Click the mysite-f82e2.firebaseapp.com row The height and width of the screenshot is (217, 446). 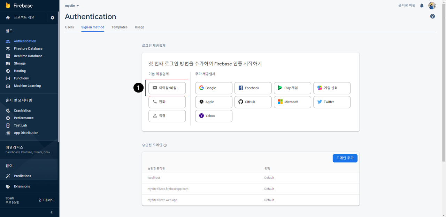(x=251, y=189)
